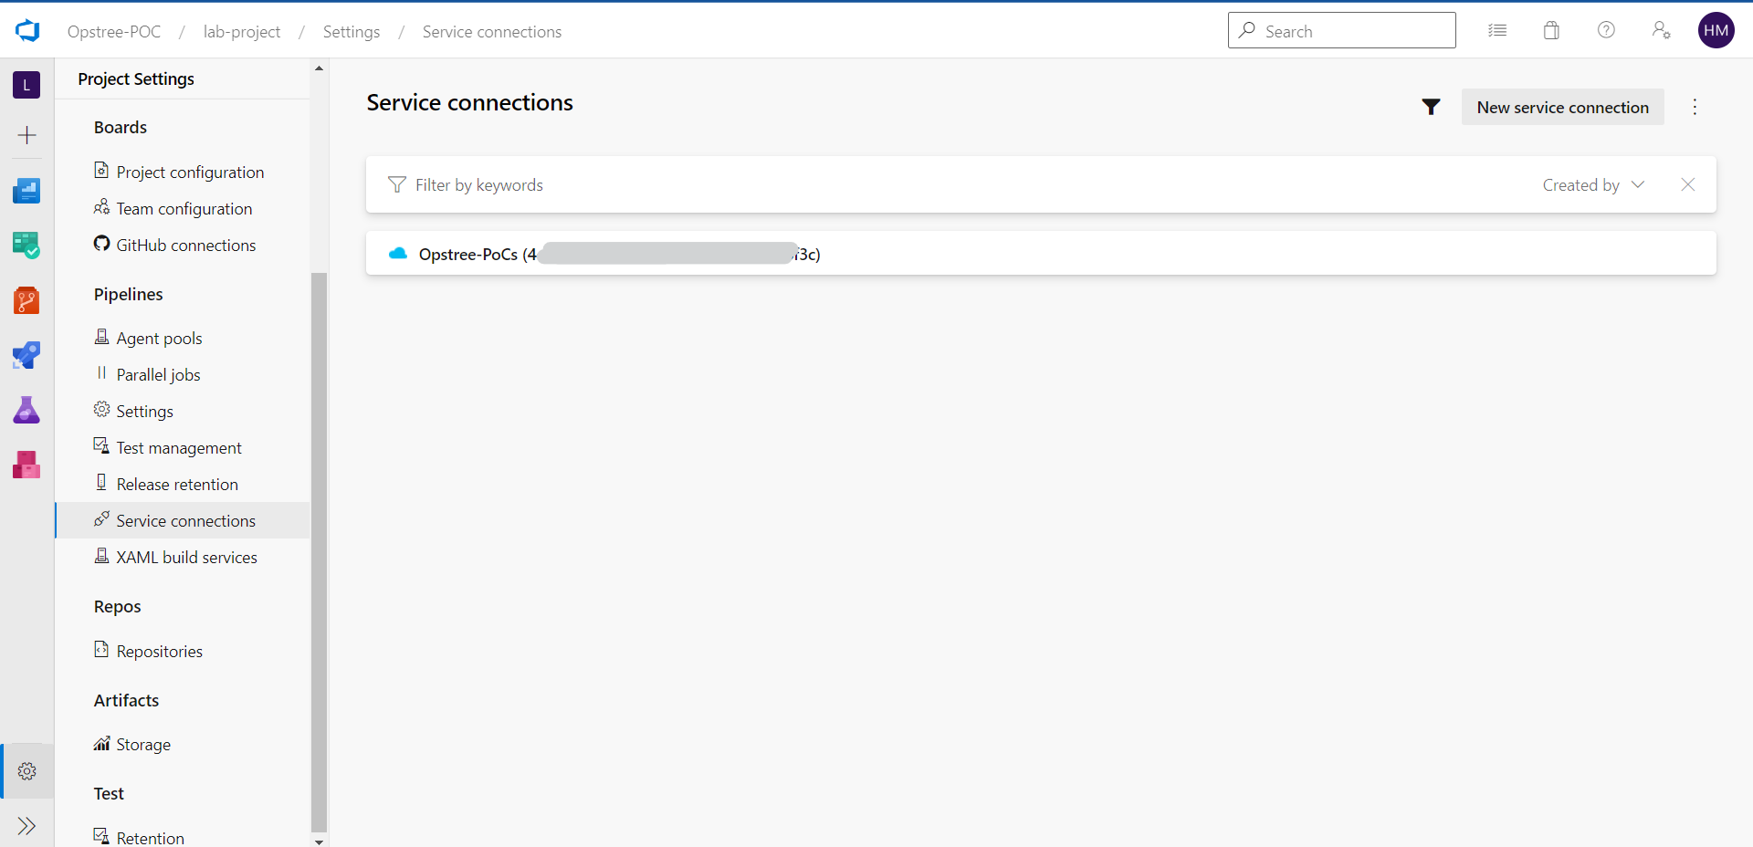Click the settings panel scroll up arrow

[x=319, y=68]
